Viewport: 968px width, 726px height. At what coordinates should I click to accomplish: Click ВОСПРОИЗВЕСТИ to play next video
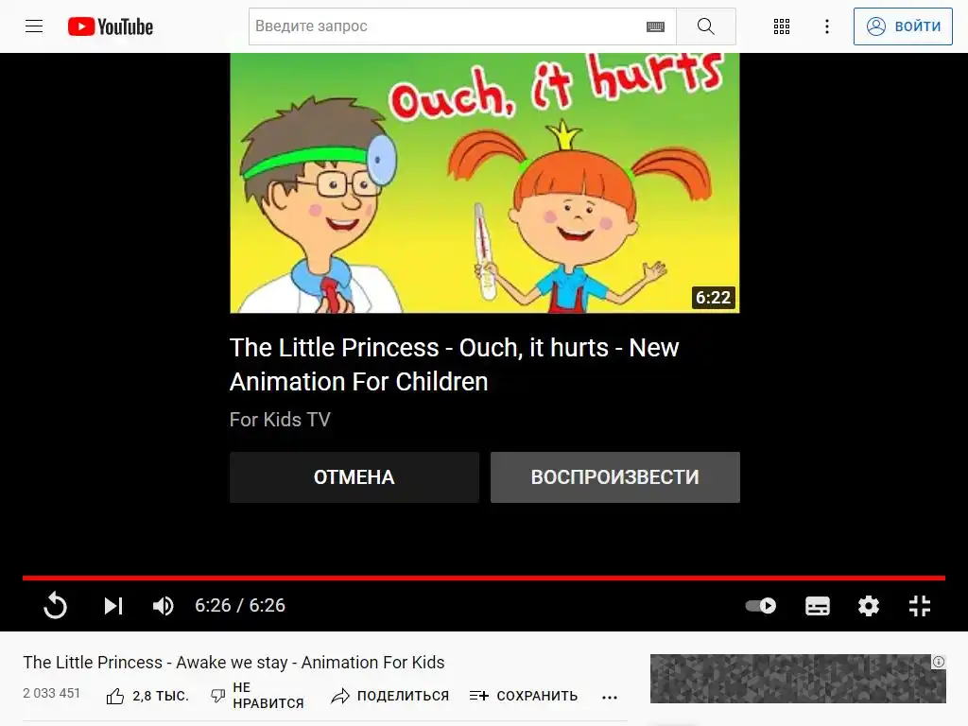614,477
